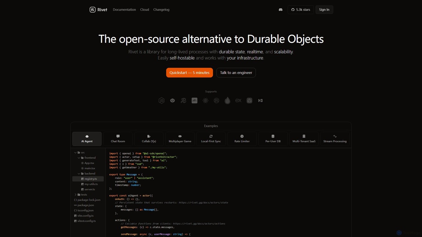
Task: Click the rivet.gg/docs/actors/state comment URL
Action: (x=203, y=202)
